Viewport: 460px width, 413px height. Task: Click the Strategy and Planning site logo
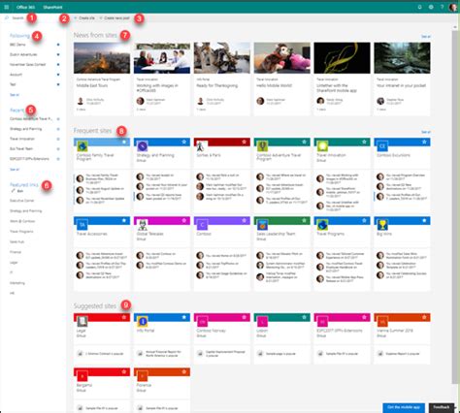pyautogui.click(x=143, y=146)
